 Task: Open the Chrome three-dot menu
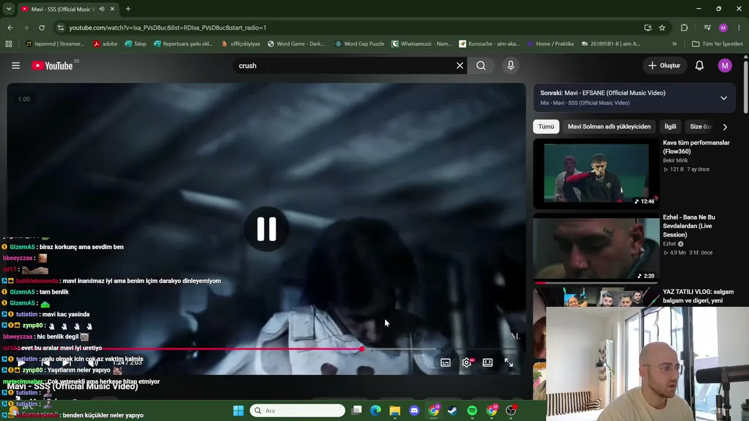pyautogui.click(x=739, y=27)
